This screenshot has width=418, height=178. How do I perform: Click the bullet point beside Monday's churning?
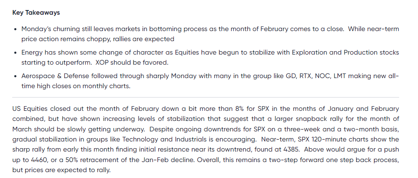point(16,29)
